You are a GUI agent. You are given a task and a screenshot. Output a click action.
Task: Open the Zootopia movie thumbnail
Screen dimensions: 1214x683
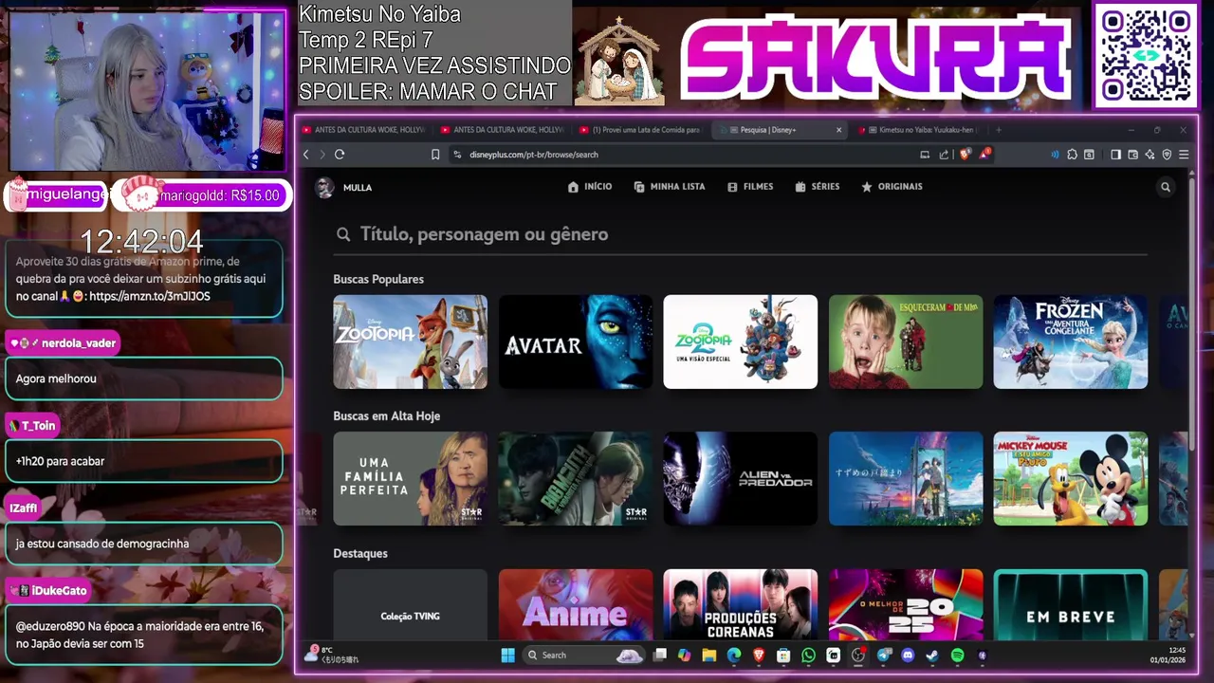pyautogui.click(x=410, y=341)
